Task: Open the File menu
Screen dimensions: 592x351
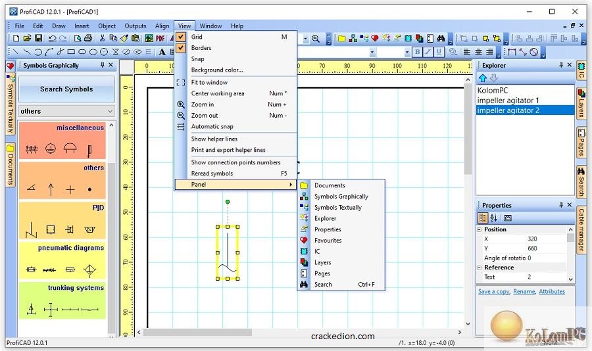Action: tap(20, 26)
